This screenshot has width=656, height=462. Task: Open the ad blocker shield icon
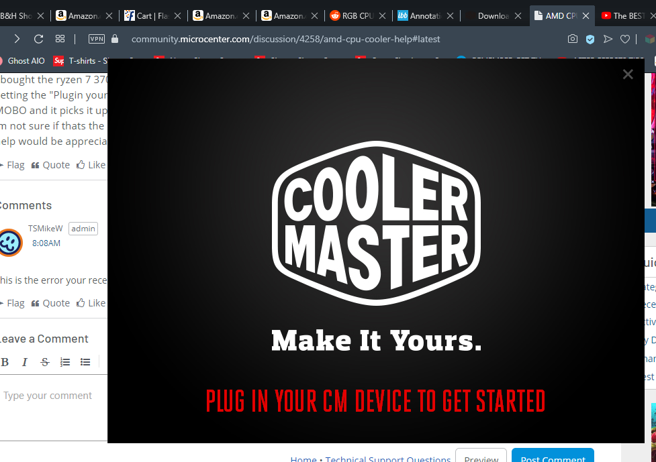coord(590,40)
